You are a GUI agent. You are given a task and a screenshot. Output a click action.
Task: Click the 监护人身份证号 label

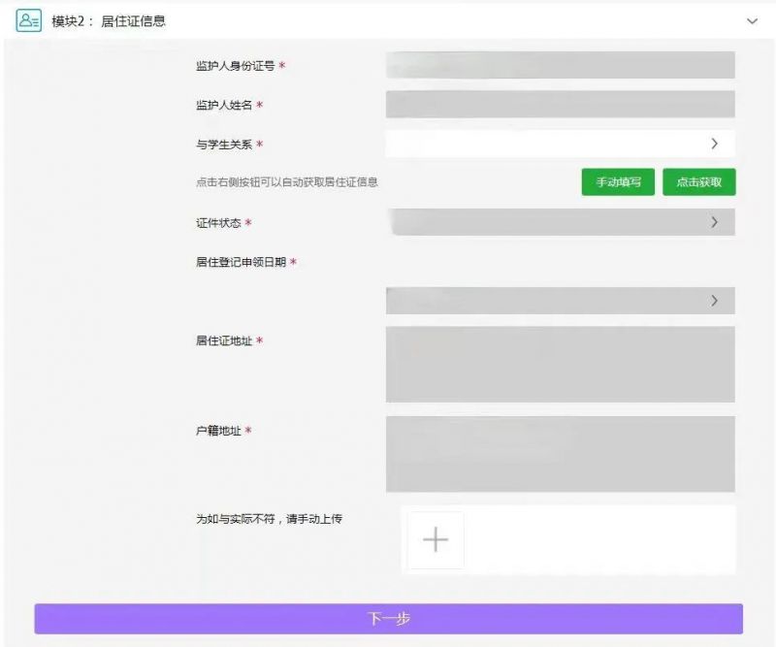pos(235,66)
